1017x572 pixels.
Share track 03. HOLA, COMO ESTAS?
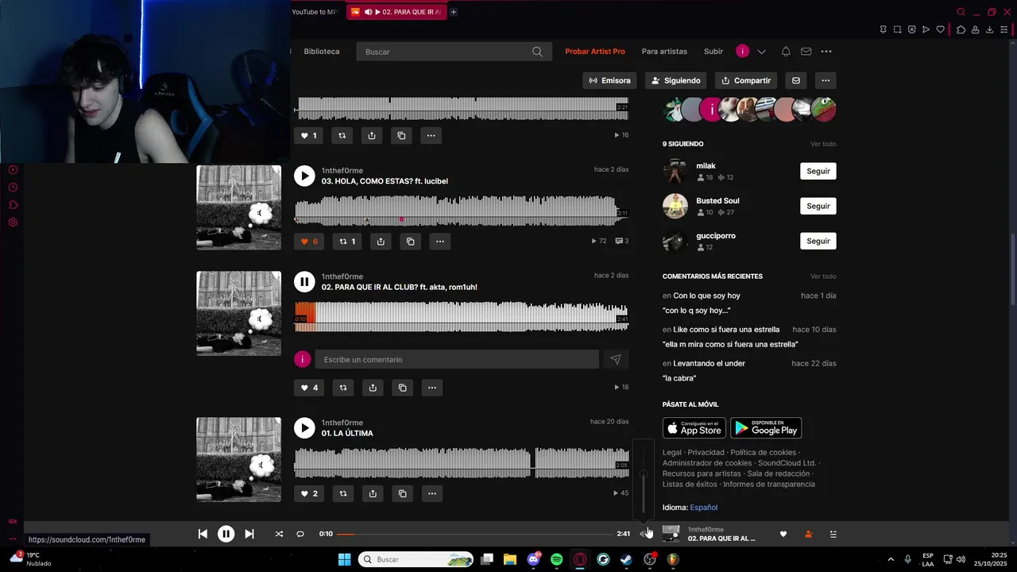point(381,241)
